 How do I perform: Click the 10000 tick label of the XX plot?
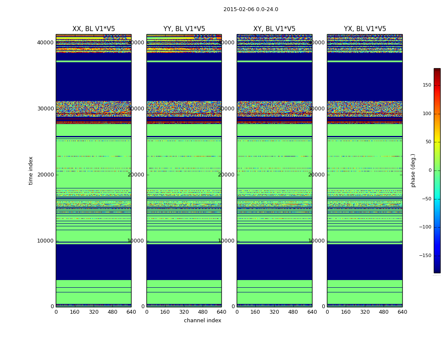[45, 241]
